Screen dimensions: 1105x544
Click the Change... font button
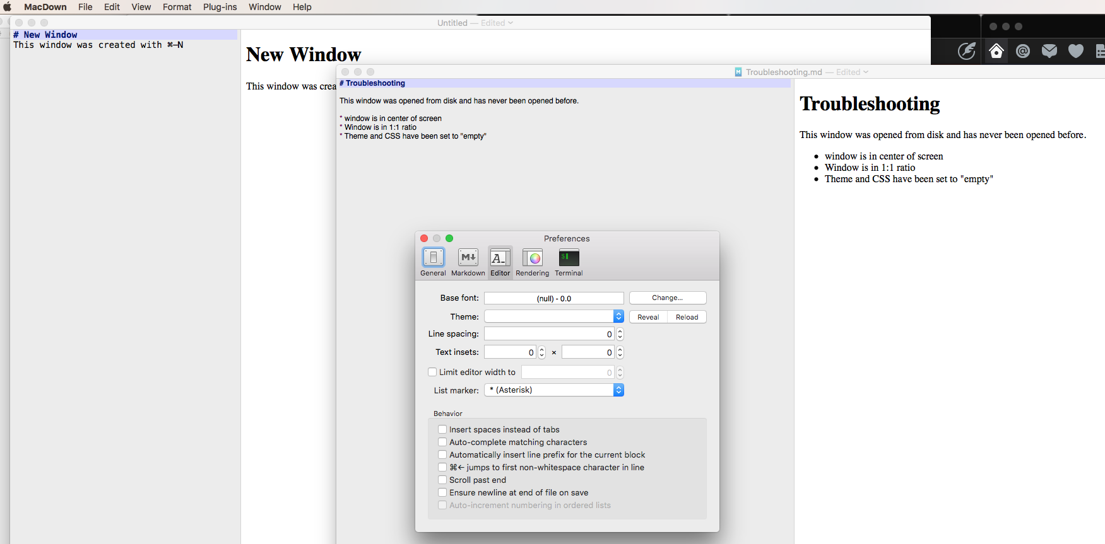(668, 298)
